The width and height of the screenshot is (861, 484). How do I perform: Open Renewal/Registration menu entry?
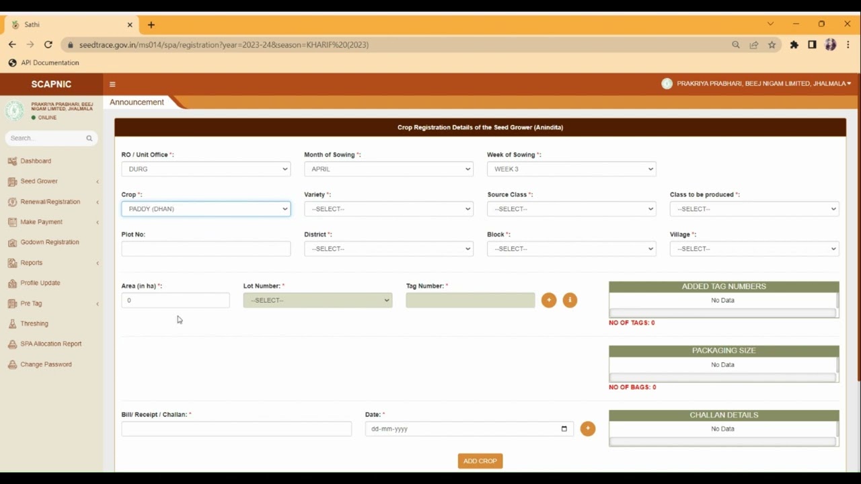(50, 202)
